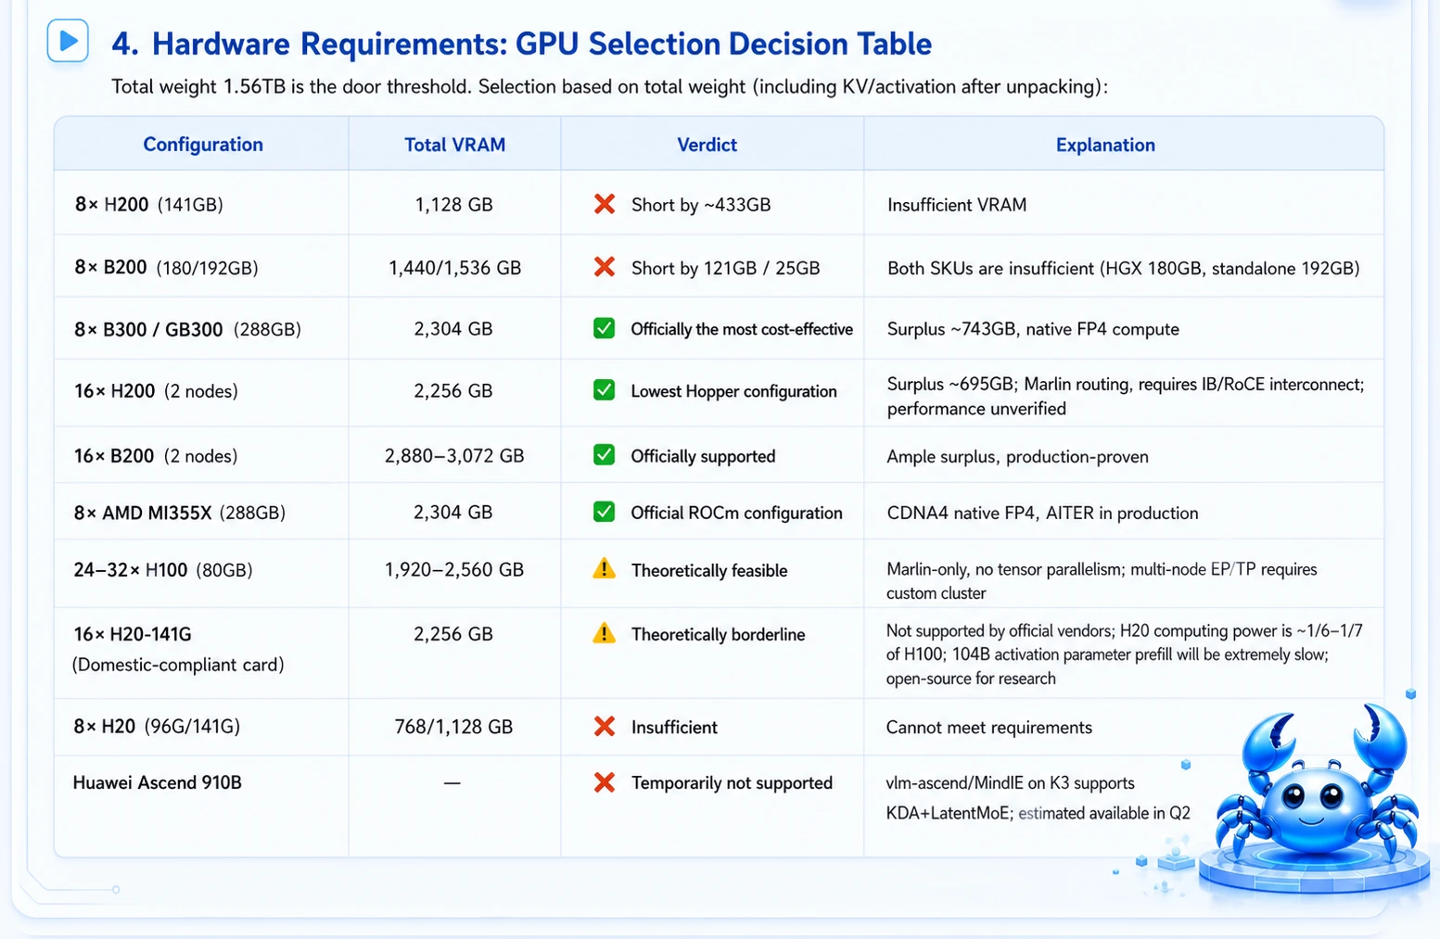Click the green check beside Official ROCm configuration
Viewport: 1440px width, 939px height.
(605, 512)
